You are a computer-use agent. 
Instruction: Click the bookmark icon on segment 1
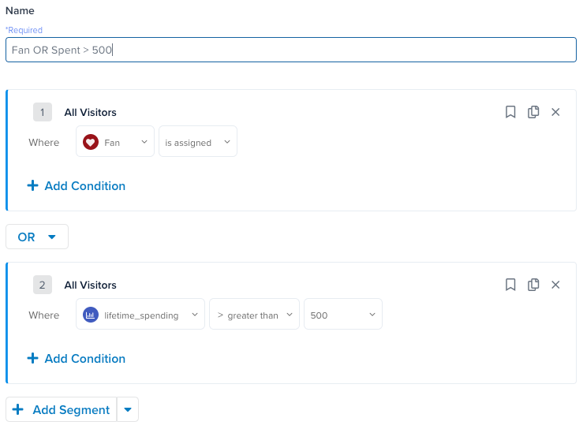pos(510,112)
